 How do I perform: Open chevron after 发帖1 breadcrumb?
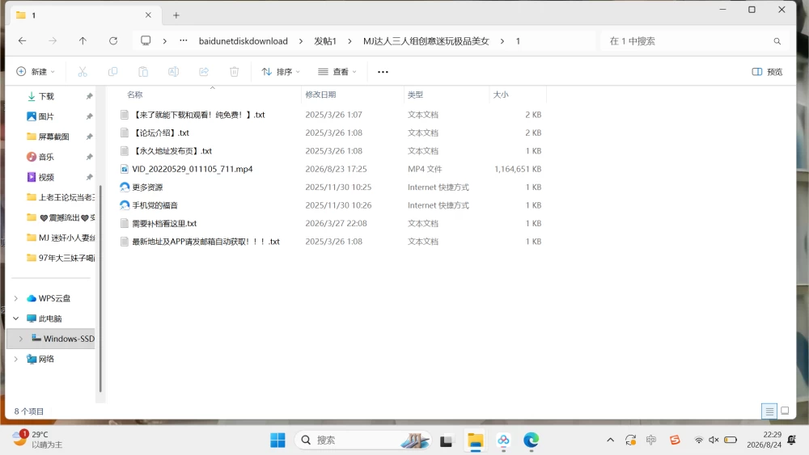[x=349, y=41]
